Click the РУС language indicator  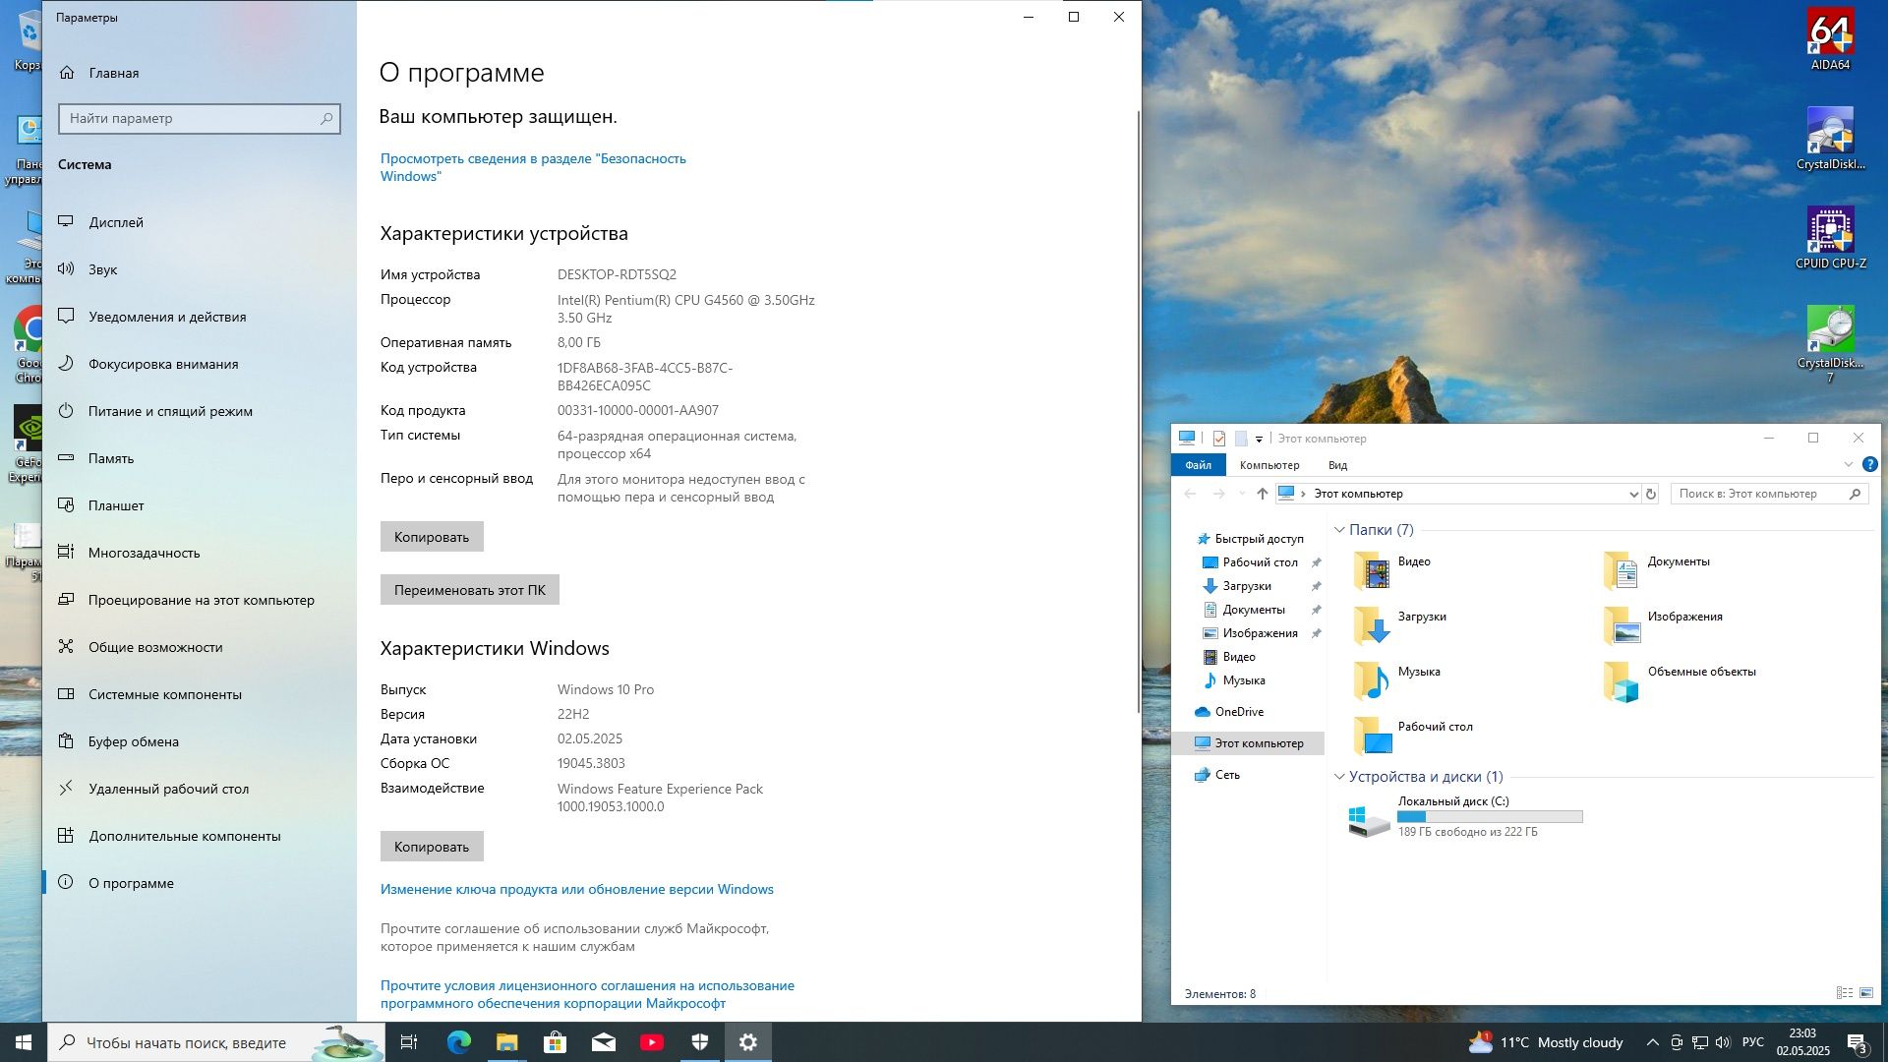coord(1752,1042)
